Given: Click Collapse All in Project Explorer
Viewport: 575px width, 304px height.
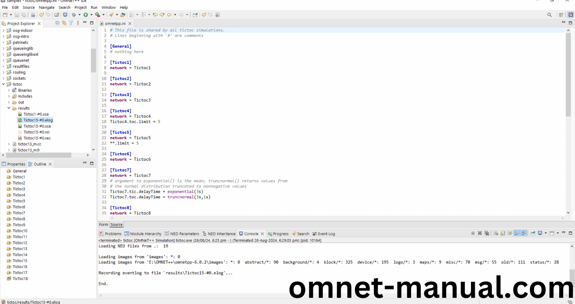Looking at the screenshot, I should point(58,23).
